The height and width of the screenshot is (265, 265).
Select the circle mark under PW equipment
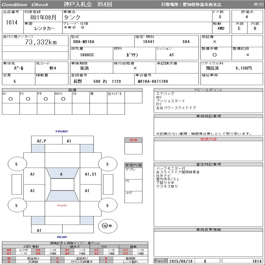46,99
